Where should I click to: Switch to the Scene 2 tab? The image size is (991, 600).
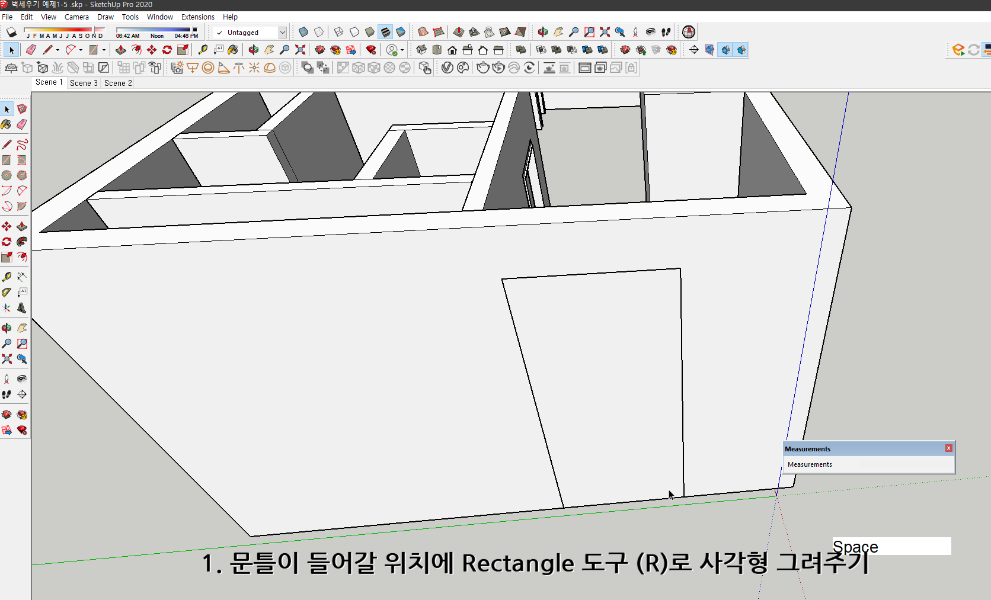coord(117,83)
